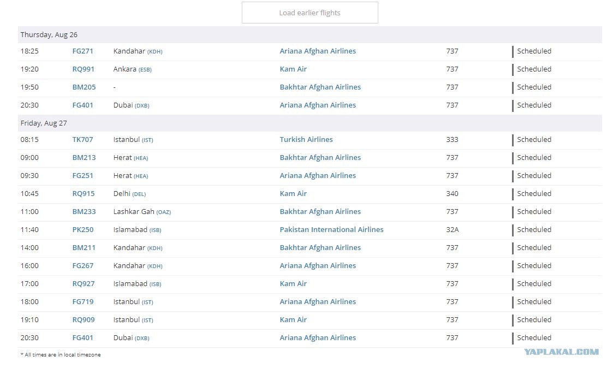The image size is (613, 368).
Task: Open flight FG719 to Istanbul
Action: point(83,301)
